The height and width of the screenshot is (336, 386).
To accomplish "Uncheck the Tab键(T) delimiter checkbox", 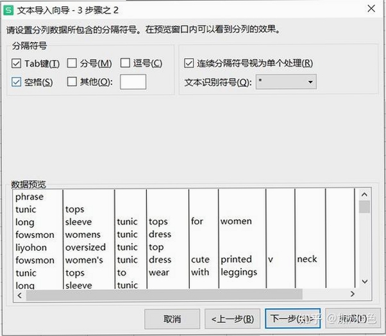I will coord(16,63).
